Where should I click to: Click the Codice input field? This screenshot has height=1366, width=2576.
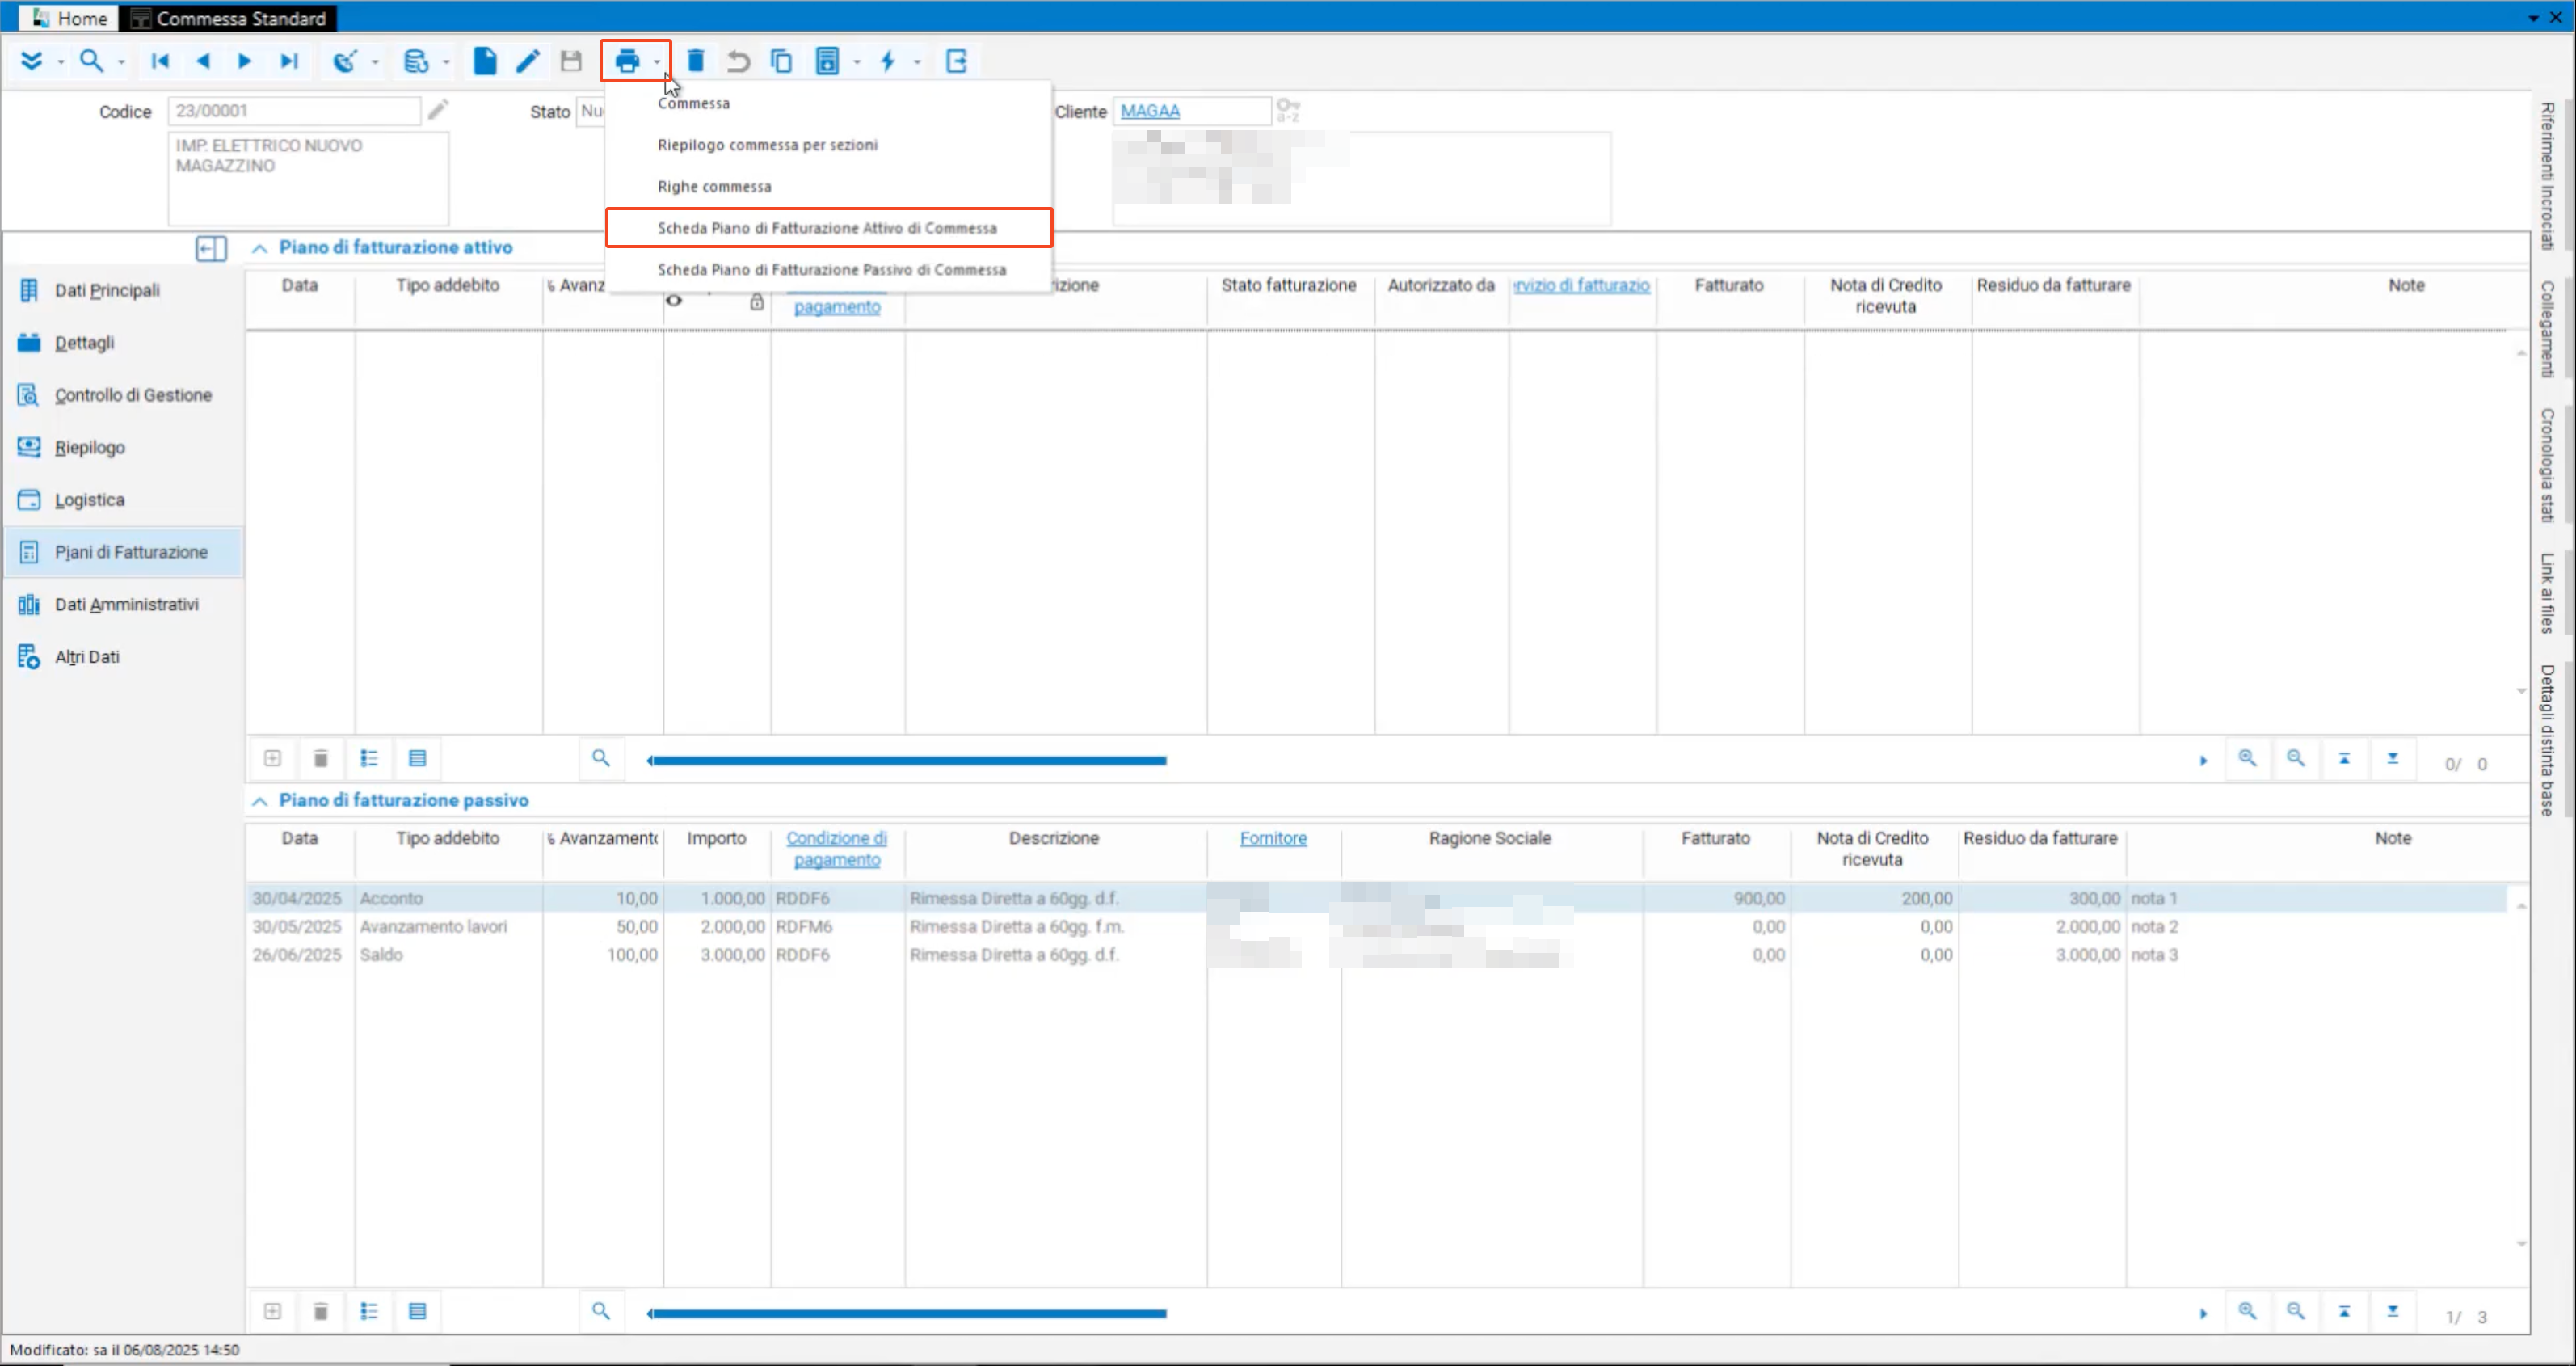[294, 111]
